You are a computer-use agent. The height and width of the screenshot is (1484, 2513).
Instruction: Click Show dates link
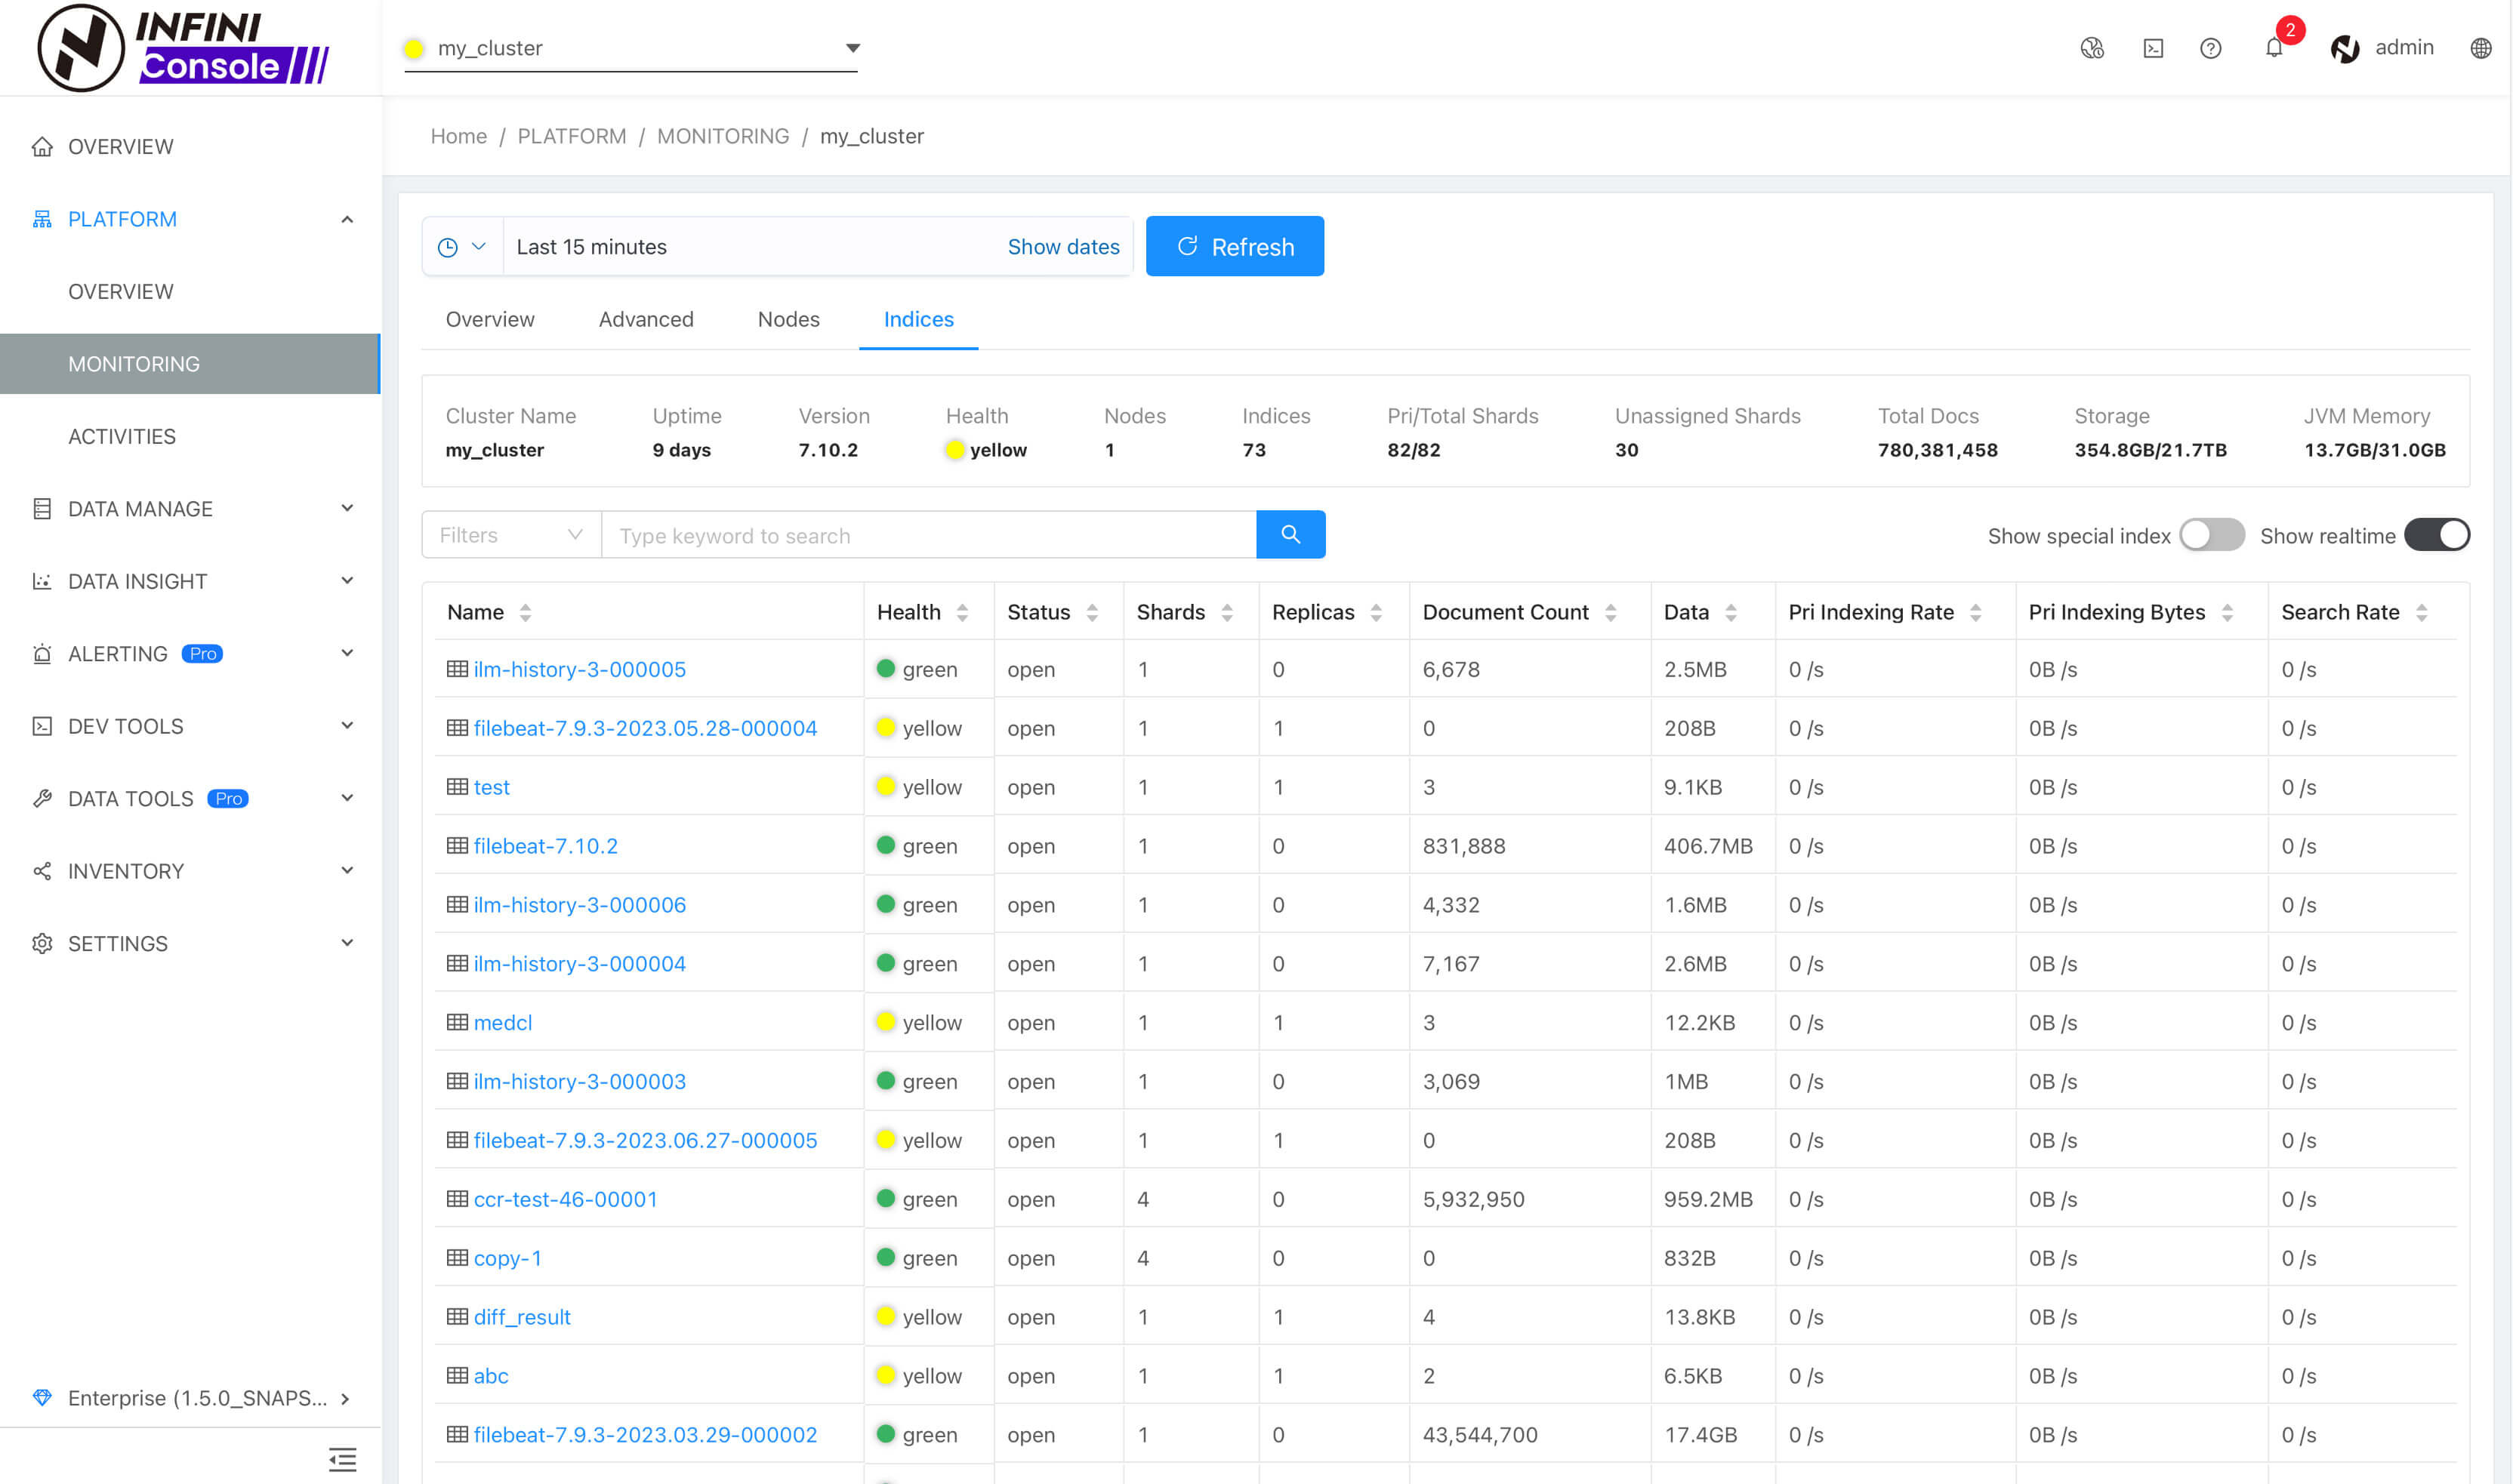[1063, 247]
